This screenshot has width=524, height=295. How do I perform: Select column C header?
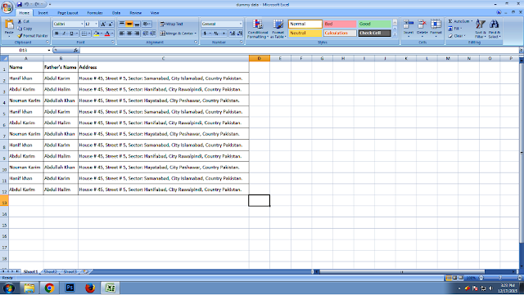point(164,58)
